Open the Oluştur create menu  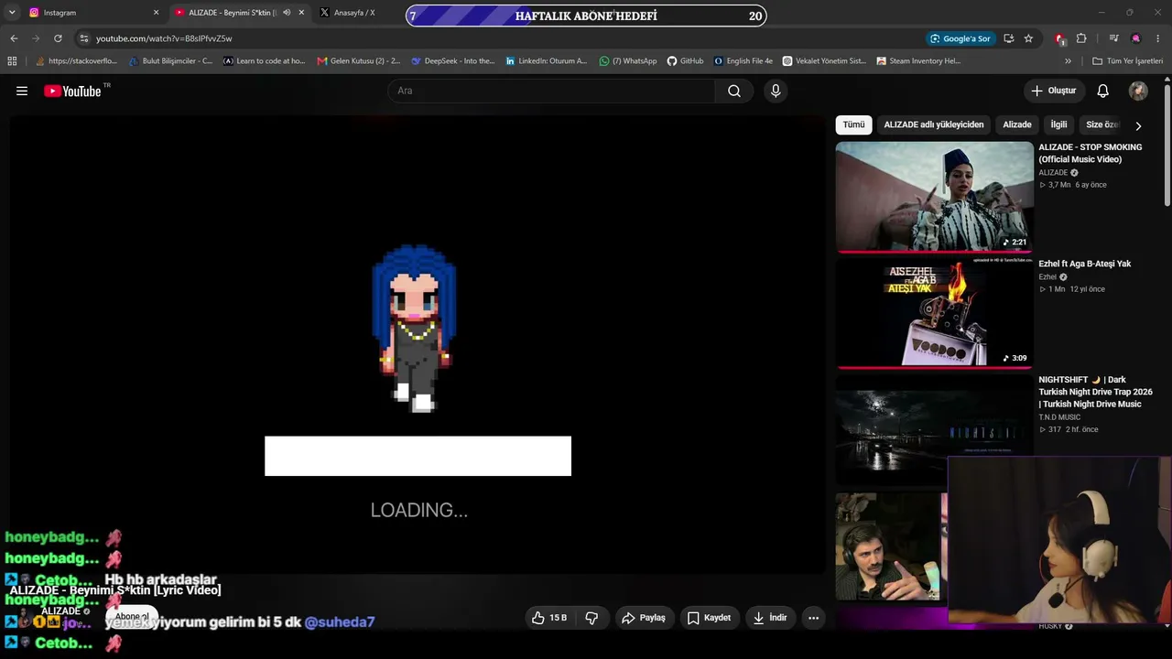pyautogui.click(x=1054, y=91)
